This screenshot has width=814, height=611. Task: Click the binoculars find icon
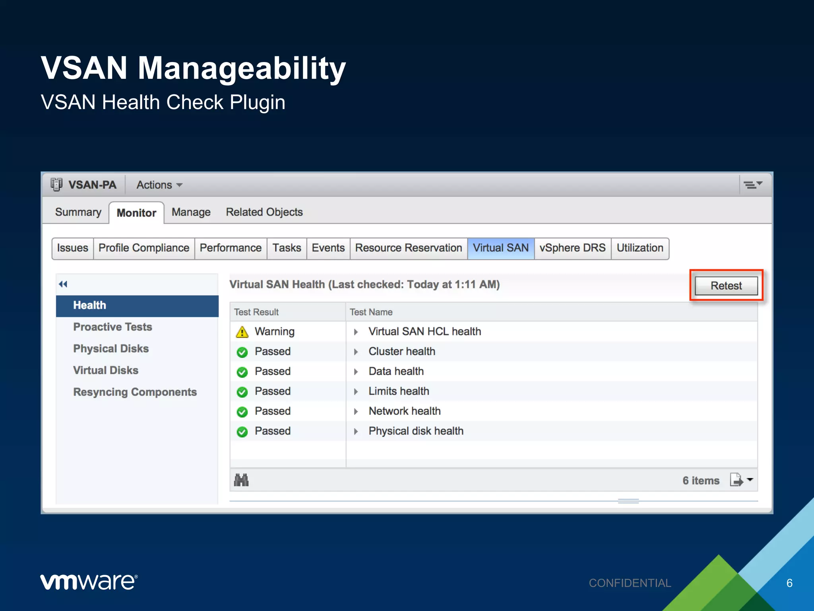pos(241,480)
